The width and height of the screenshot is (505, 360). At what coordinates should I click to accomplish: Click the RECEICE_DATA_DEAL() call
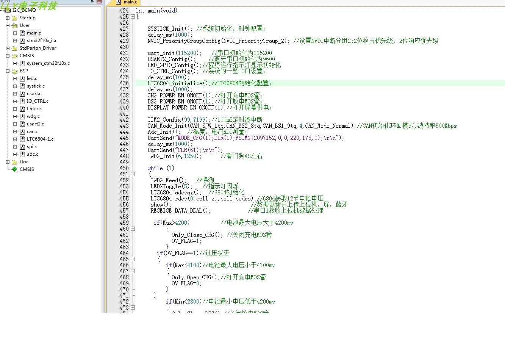coord(180,211)
